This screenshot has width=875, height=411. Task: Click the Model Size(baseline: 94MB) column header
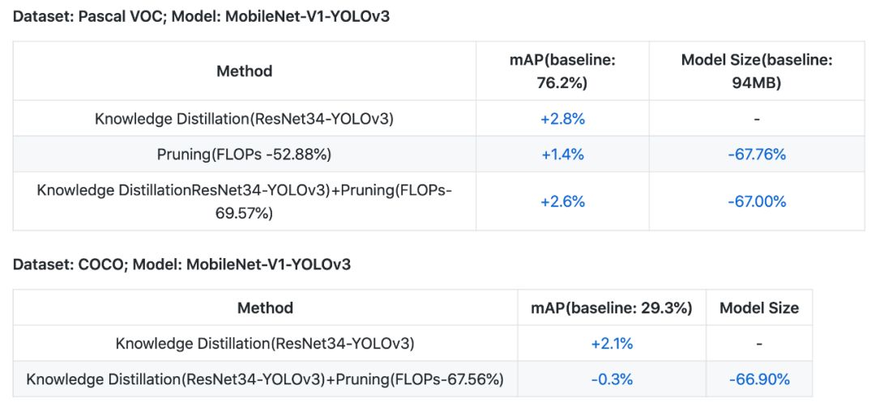point(756,71)
